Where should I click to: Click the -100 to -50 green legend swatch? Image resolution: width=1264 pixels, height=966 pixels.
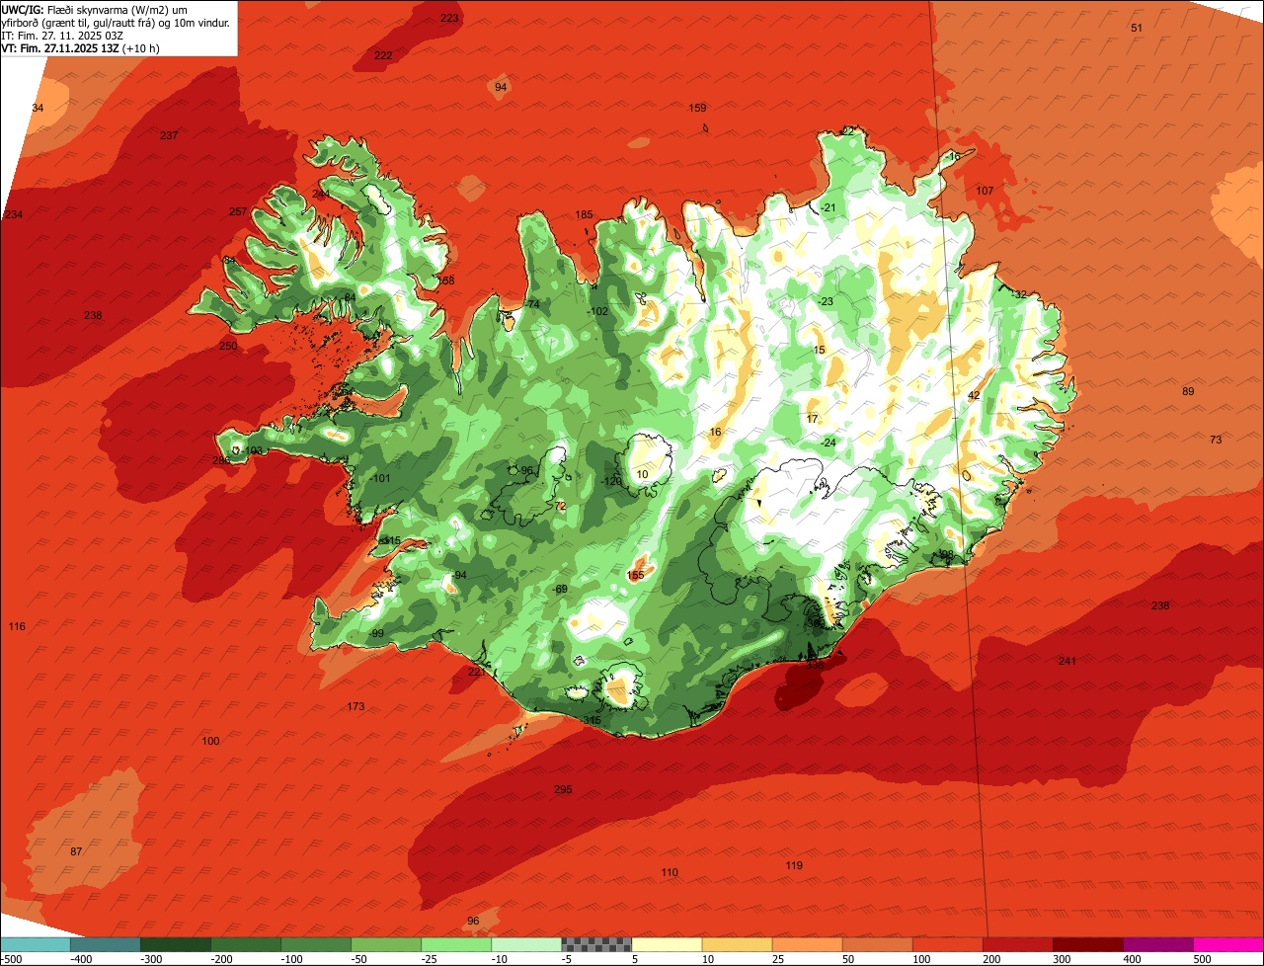pos(316,944)
